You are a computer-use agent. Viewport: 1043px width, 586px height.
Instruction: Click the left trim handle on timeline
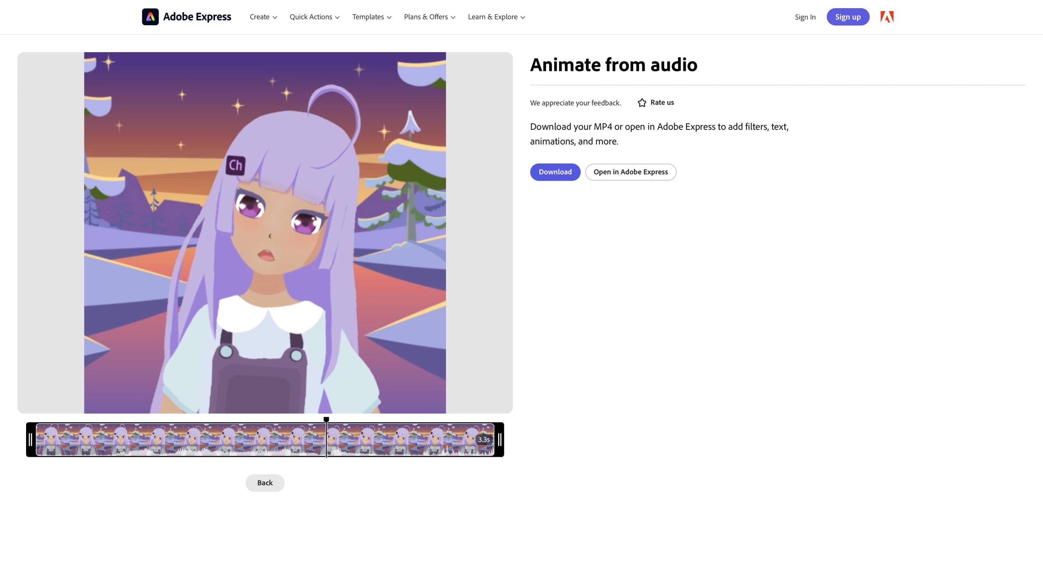(31, 439)
